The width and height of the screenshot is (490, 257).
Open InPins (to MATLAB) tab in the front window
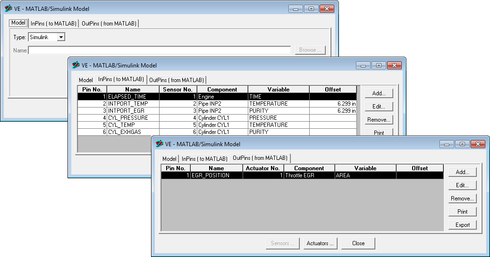point(204,158)
